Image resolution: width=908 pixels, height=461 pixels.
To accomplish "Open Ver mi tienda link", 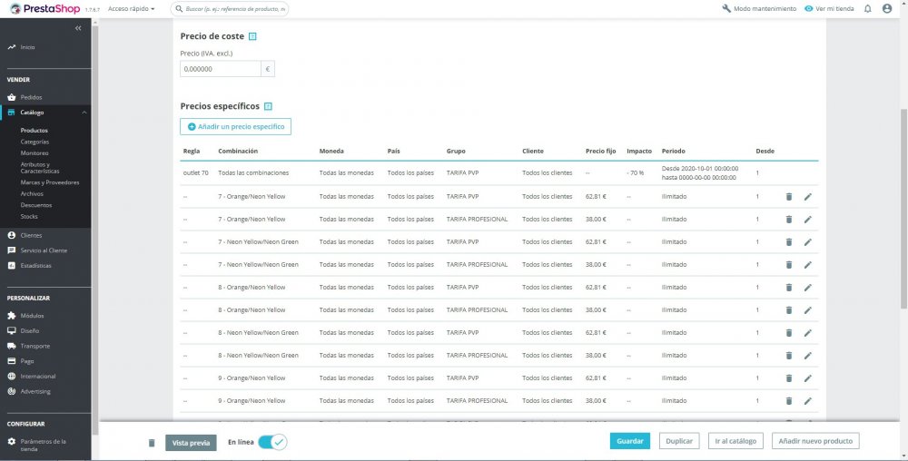I will pyautogui.click(x=829, y=9).
